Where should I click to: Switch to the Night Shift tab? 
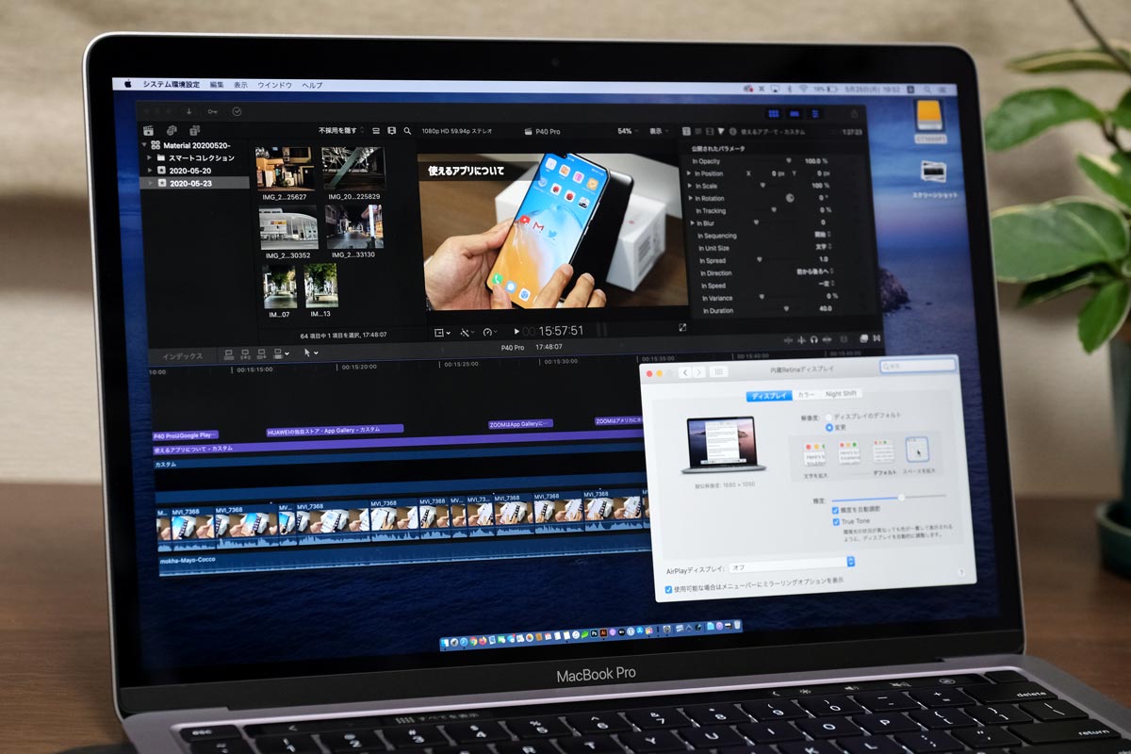pyautogui.click(x=842, y=394)
